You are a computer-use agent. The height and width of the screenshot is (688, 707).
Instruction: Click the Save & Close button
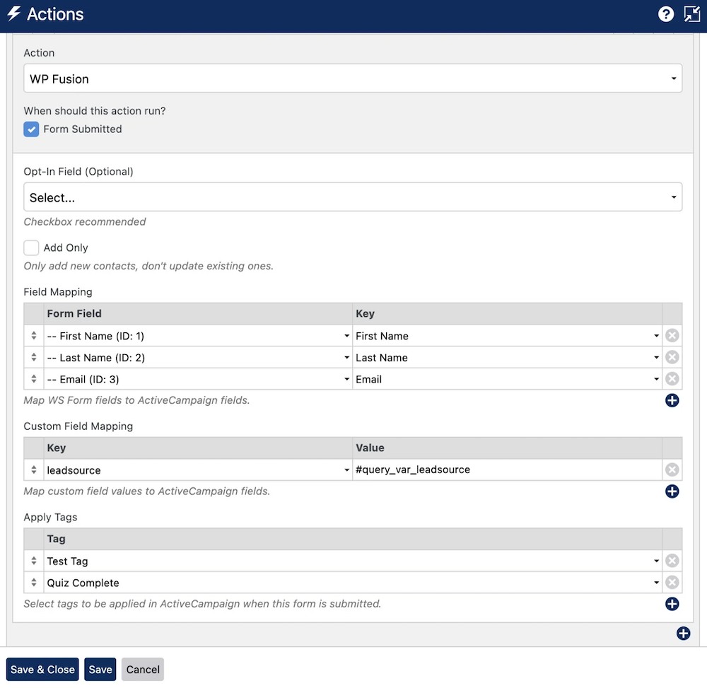click(x=42, y=669)
